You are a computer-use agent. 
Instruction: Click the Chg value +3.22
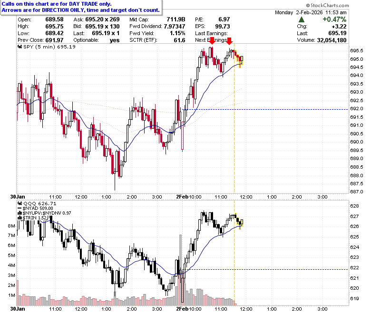click(339, 26)
